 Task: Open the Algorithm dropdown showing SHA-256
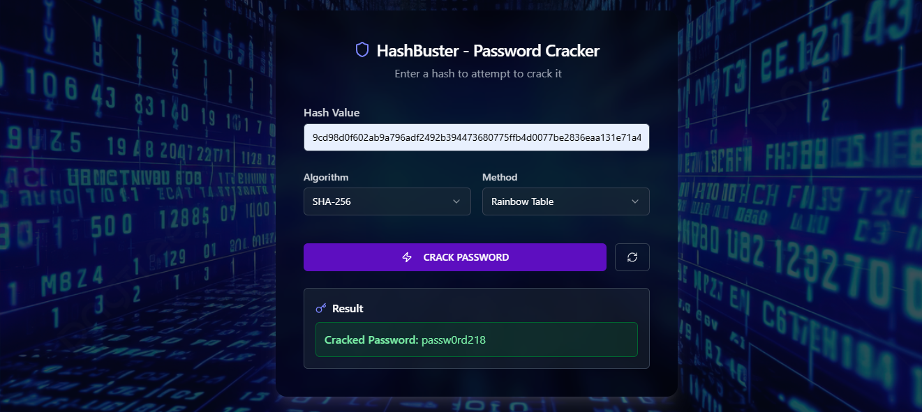pos(387,201)
